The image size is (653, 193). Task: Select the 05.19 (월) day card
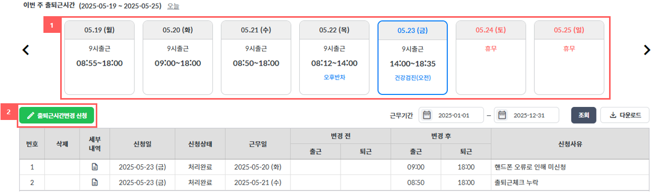click(99, 58)
